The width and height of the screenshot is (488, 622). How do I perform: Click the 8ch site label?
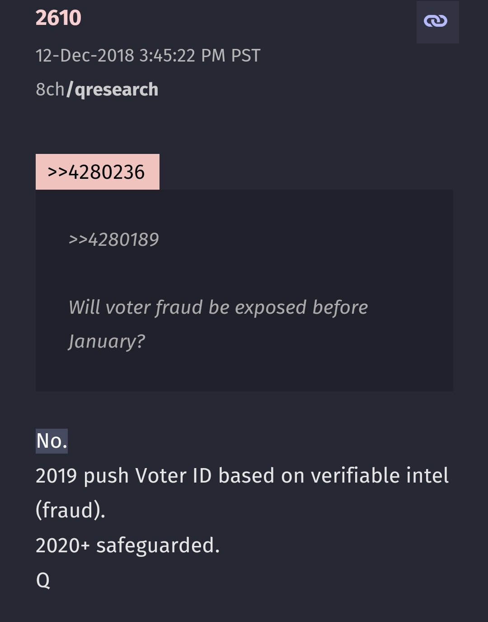[x=50, y=90]
